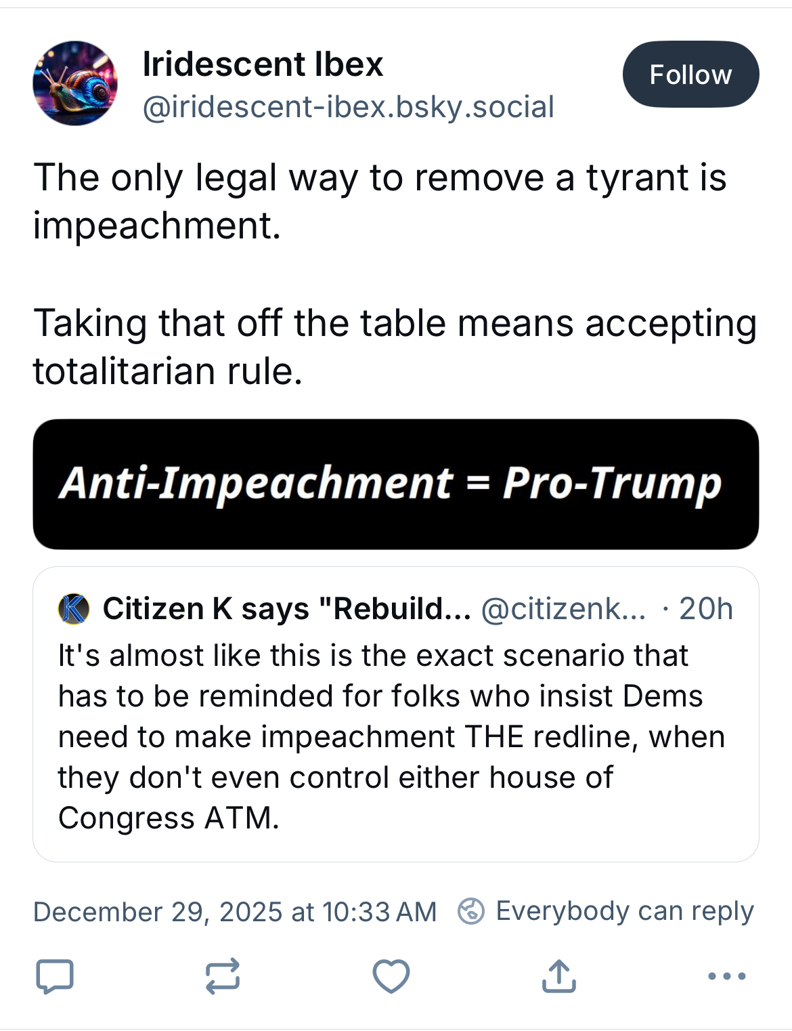Click the globe icon beside reply settings
The height and width of the screenshot is (1031, 792).
[x=471, y=911]
